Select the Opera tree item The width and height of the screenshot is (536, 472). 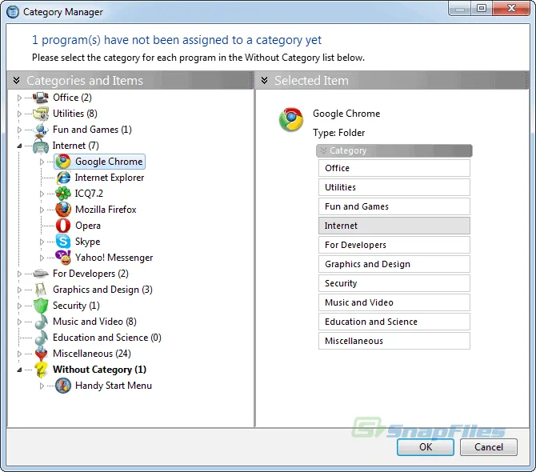88,226
